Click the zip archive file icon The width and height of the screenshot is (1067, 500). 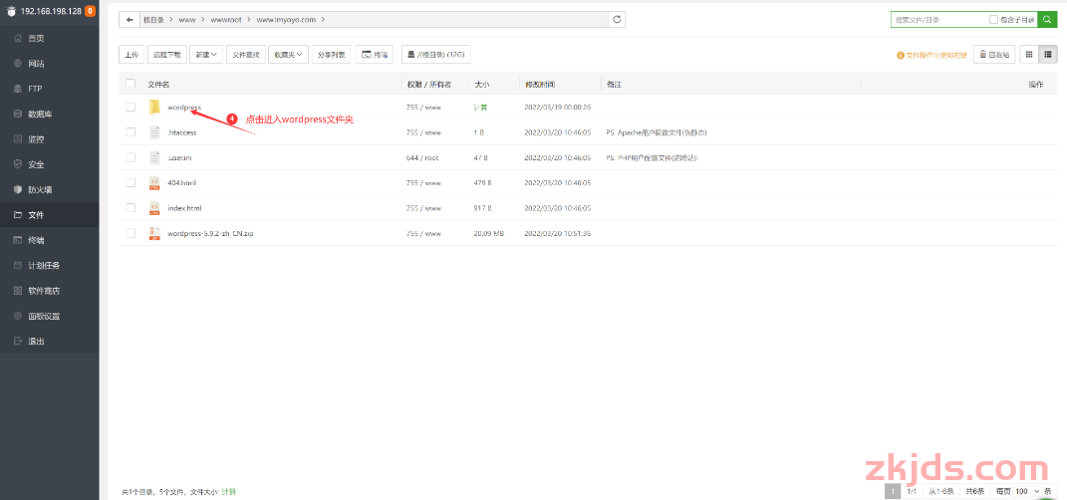pyautogui.click(x=155, y=233)
